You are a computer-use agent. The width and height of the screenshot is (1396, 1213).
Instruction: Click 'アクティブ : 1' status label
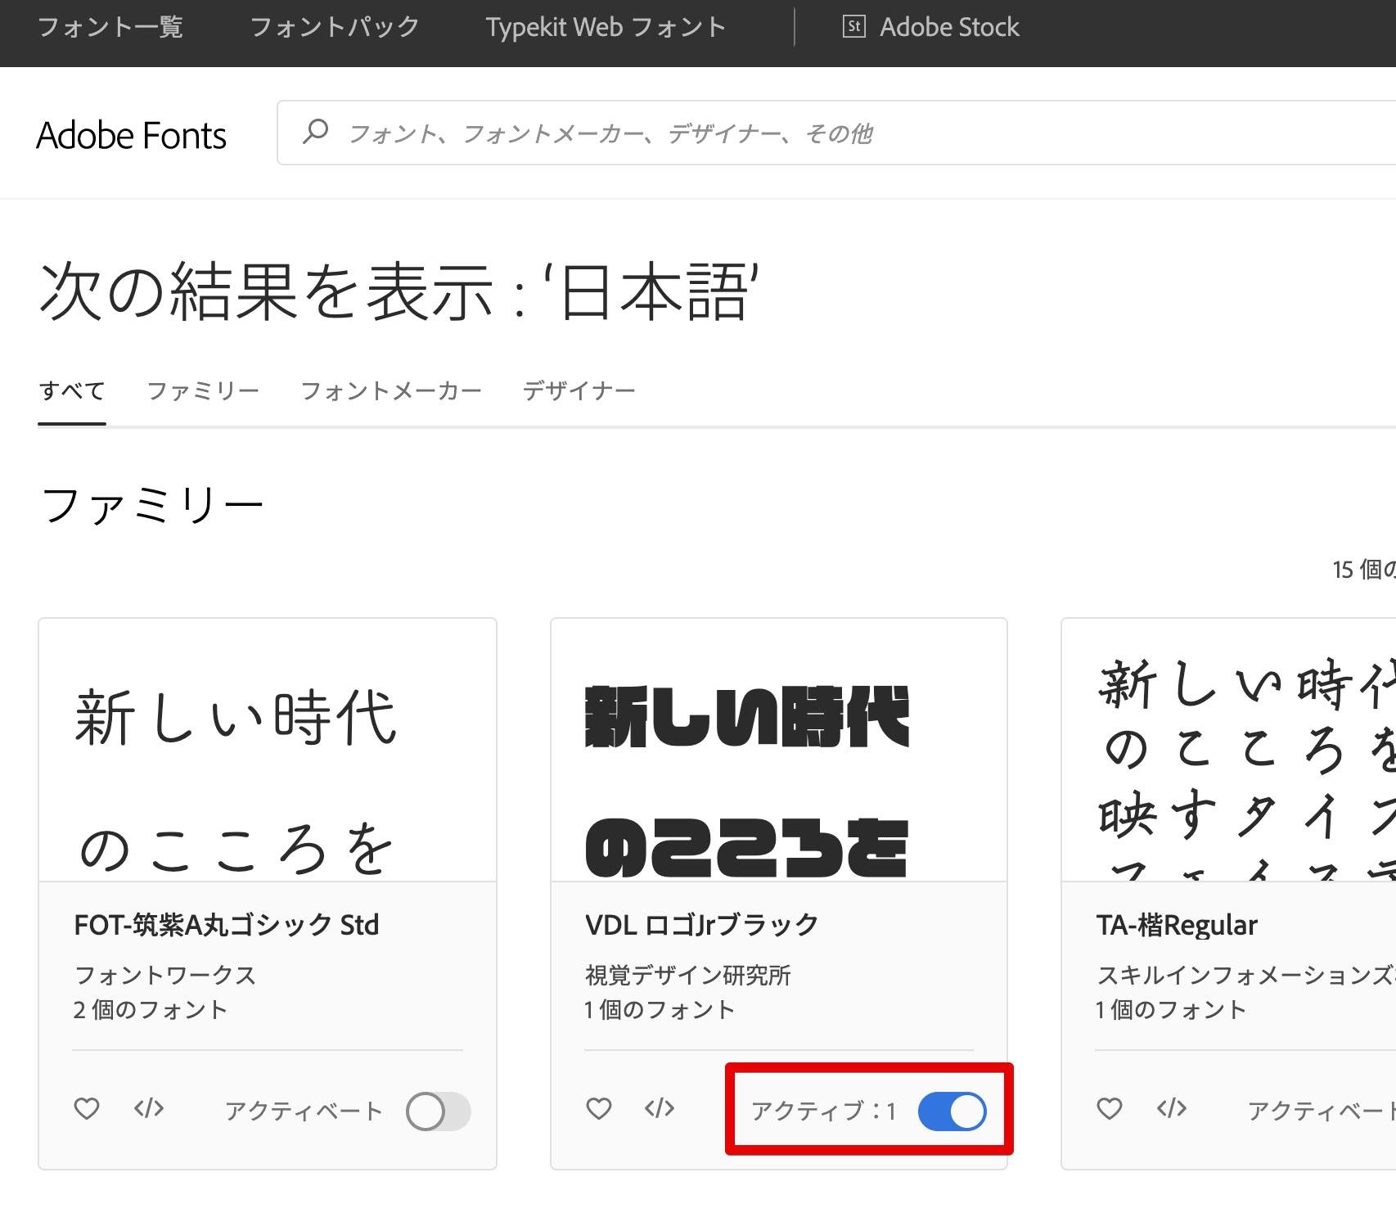click(x=824, y=1111)
